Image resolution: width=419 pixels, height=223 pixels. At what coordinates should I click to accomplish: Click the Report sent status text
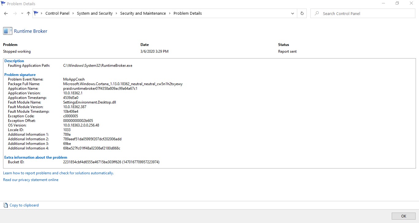click(x=287, y=51)
